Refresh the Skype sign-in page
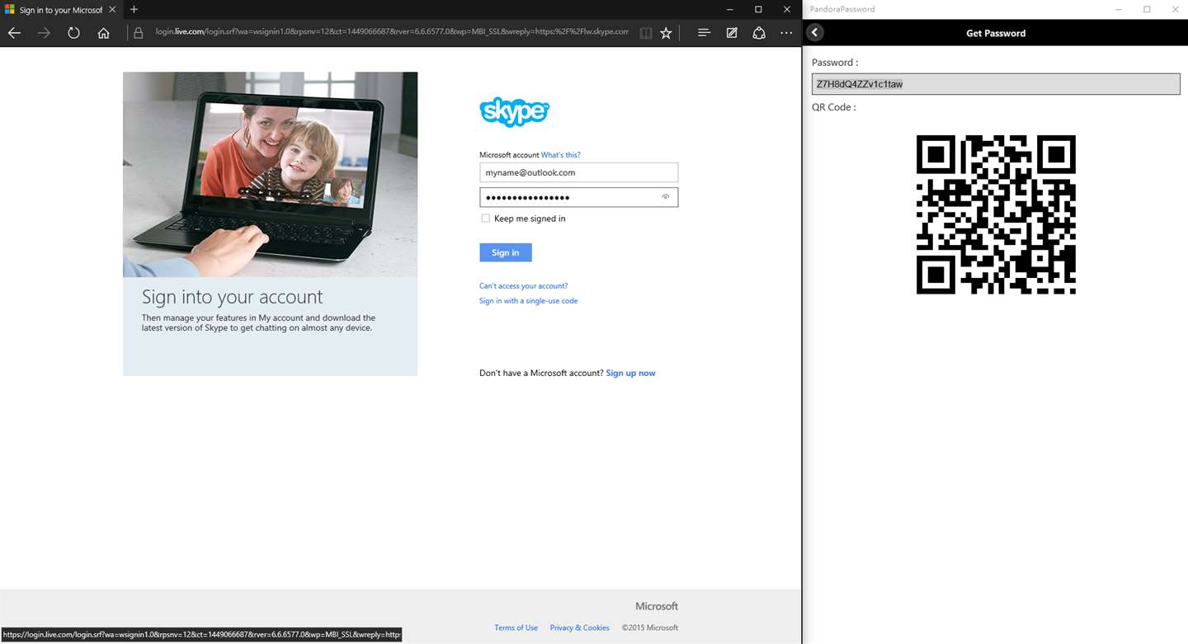 pyautogui.click(x=73, y=33)
